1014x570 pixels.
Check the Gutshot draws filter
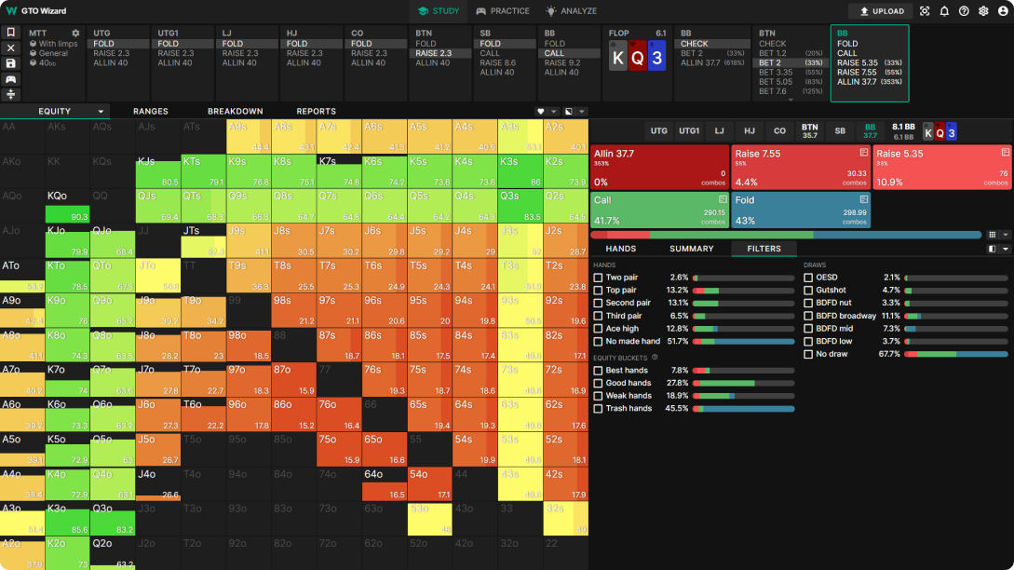[809, 291]
